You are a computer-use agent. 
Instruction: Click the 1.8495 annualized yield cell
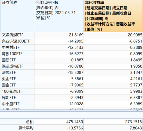coord(113,60)
